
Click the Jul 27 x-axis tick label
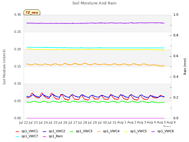click(73, 122)
